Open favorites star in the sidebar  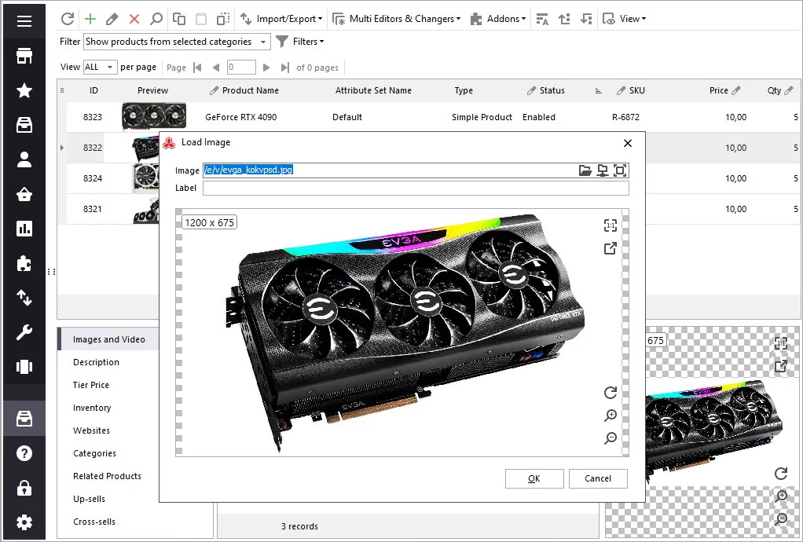[x=24, y=90]
